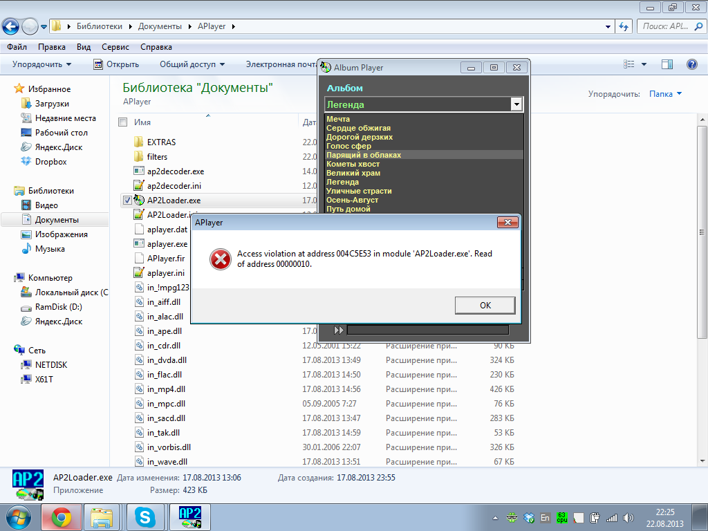This screenshot has width=708, height=531.
Task: Select track Дорогой дерзких
Action: [x=360, y=137]
